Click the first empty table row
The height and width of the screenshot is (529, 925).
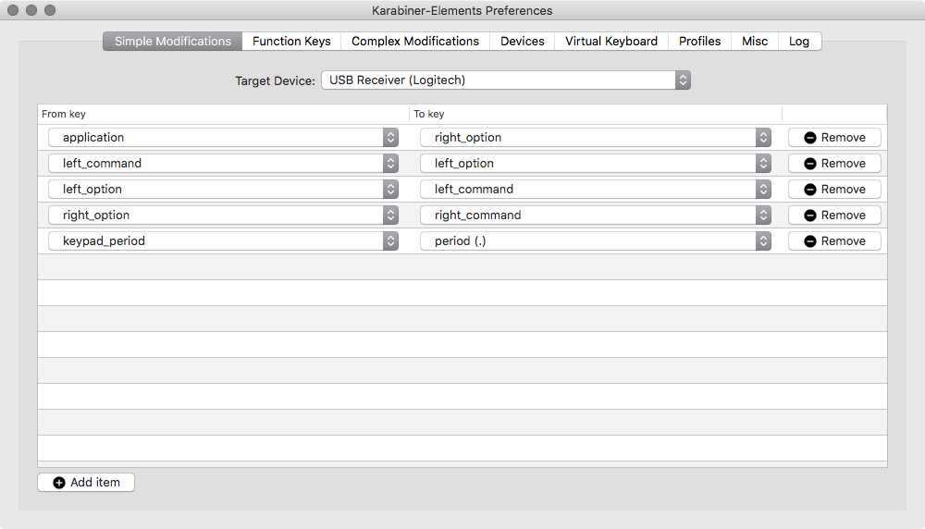point(462,267)
